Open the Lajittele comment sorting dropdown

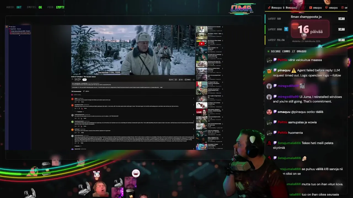click(86, 91)
